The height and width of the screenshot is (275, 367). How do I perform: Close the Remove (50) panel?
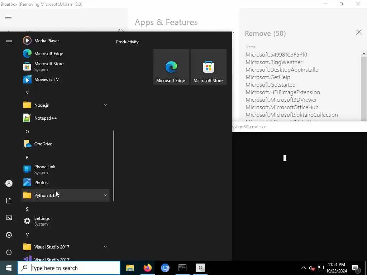pyautogui.click(x=358, y=32)
